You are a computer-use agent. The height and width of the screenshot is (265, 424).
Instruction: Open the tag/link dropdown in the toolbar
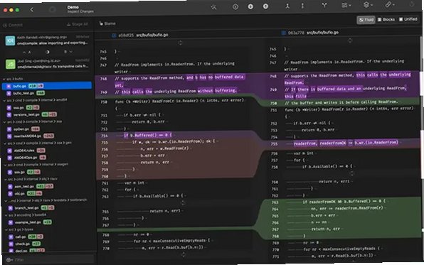(x=389, y=4)
